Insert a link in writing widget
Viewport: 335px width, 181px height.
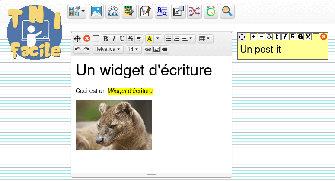tap(148, 50)
